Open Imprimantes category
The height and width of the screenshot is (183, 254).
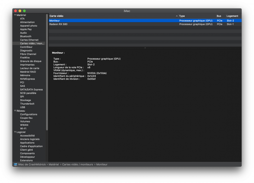tap(27, 65)
